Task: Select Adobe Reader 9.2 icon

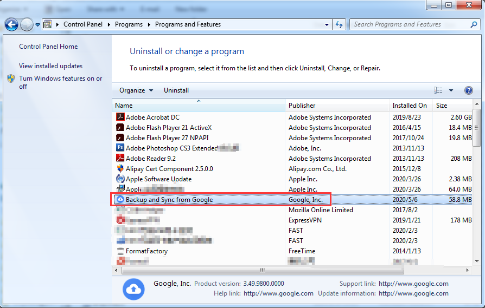Action: pyautogui.click(x=120, y=158)
